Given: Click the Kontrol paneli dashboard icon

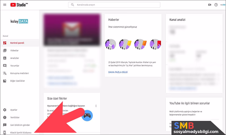Looking at the screenshot, I should (5, 43).
